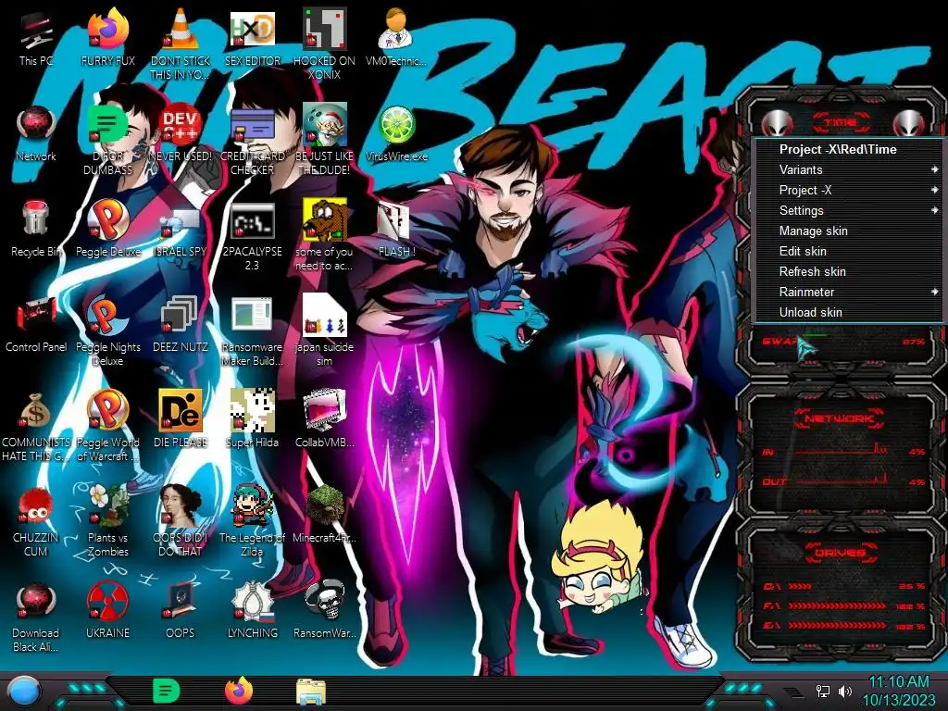Image resolution: width=948 pixels, height=711 pixels.
Task: Open the taskbar clock showing 11:10 AM
Action: click(899, 691)
